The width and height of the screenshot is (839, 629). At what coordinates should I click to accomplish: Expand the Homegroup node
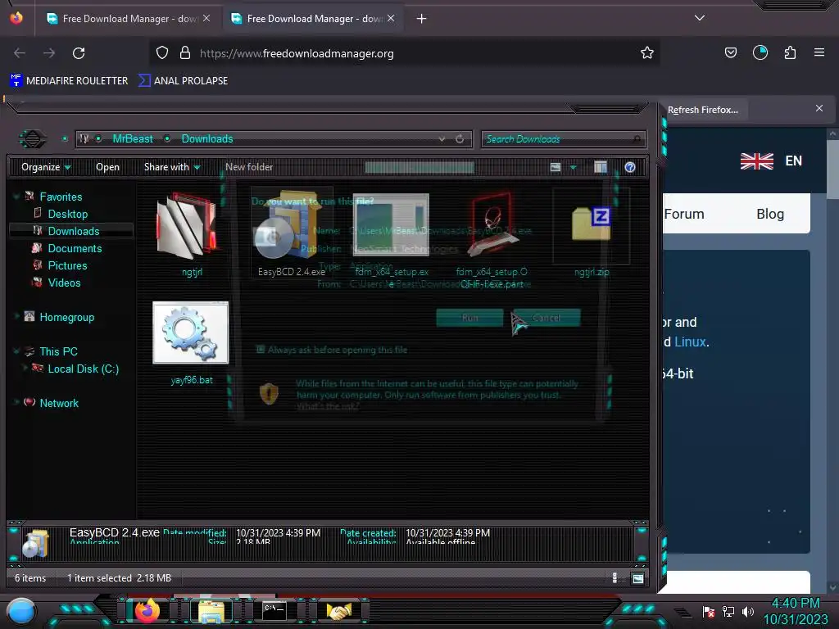[16, 317]
